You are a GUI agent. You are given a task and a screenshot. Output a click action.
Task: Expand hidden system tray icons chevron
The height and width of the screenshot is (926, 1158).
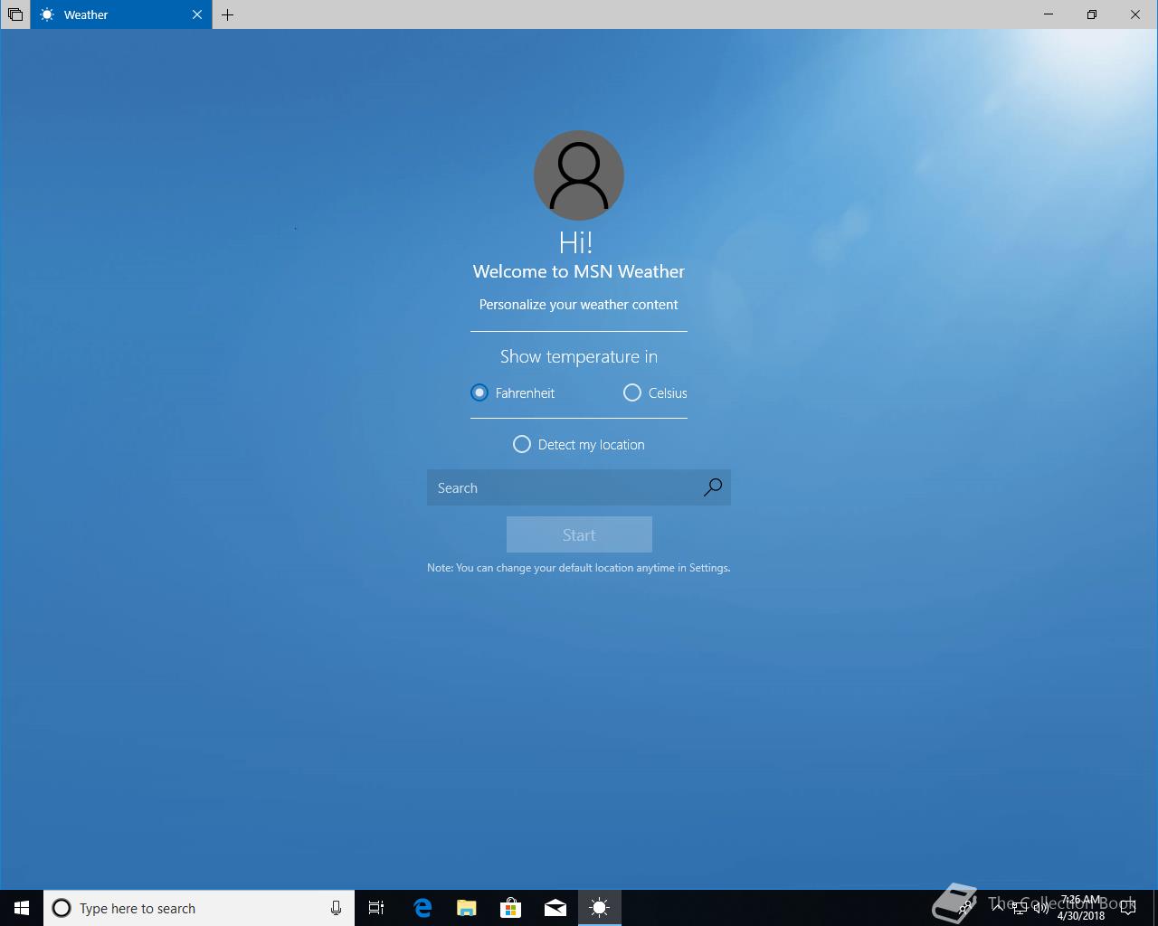tap(997, 908)
